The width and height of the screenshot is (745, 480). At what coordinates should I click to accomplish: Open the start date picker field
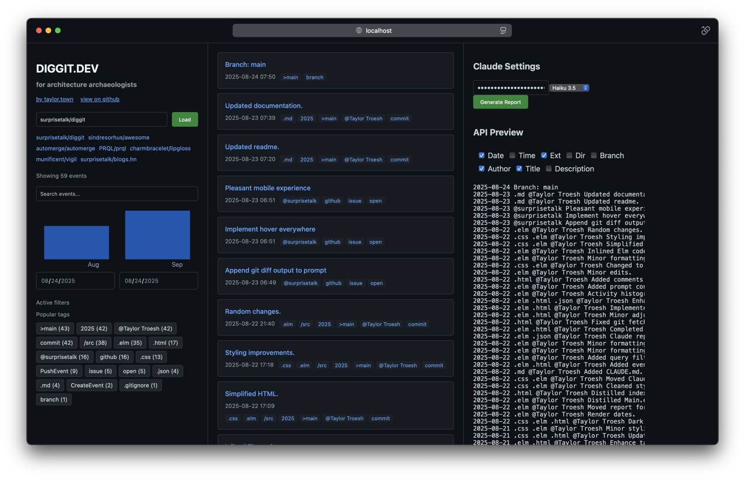click(75, 281)
